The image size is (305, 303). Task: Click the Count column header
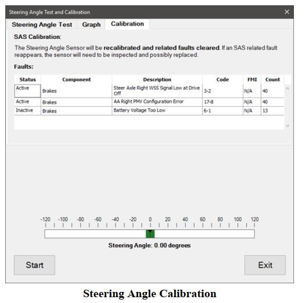[272, 80]
